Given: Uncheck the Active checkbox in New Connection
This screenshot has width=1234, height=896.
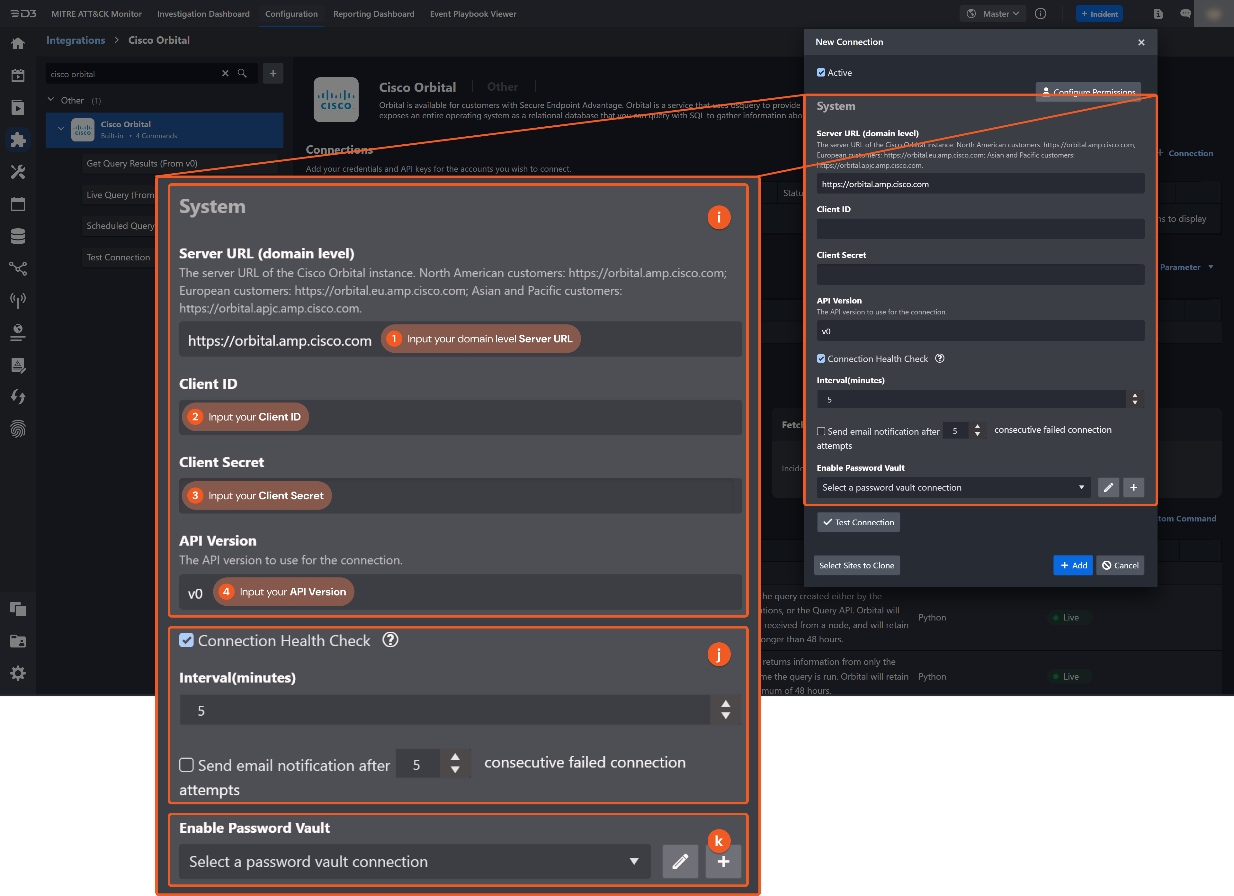Looking at the screenshot, I should pyautogui.click(x=821, y=72).
